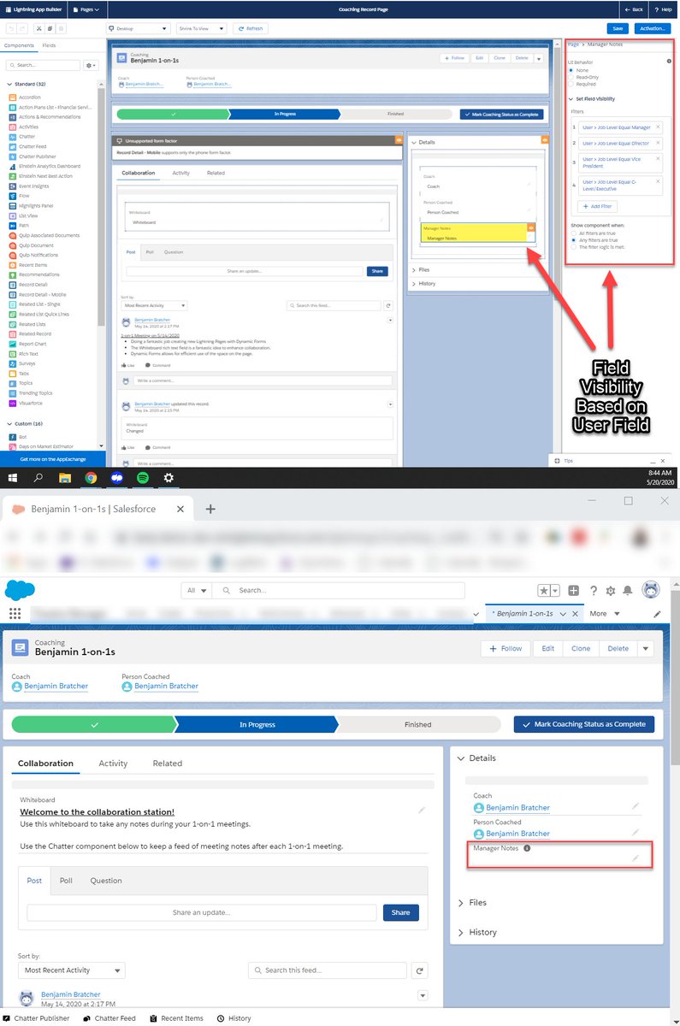Image resolution: width=680 pixels, height=1026 pixels.
Task: Choose The filter logic is met option
Action: click(x=573, y=246)
